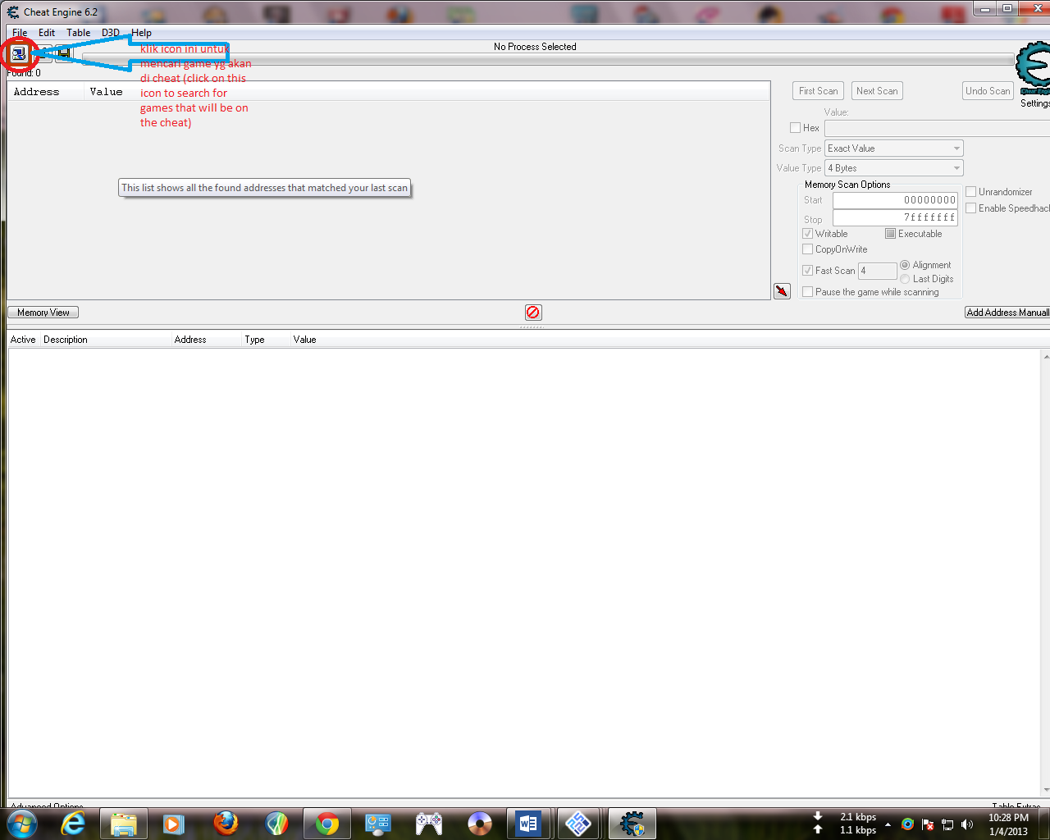
Task: Click the red arrow scan pointer icon
Action: (781, 291)
